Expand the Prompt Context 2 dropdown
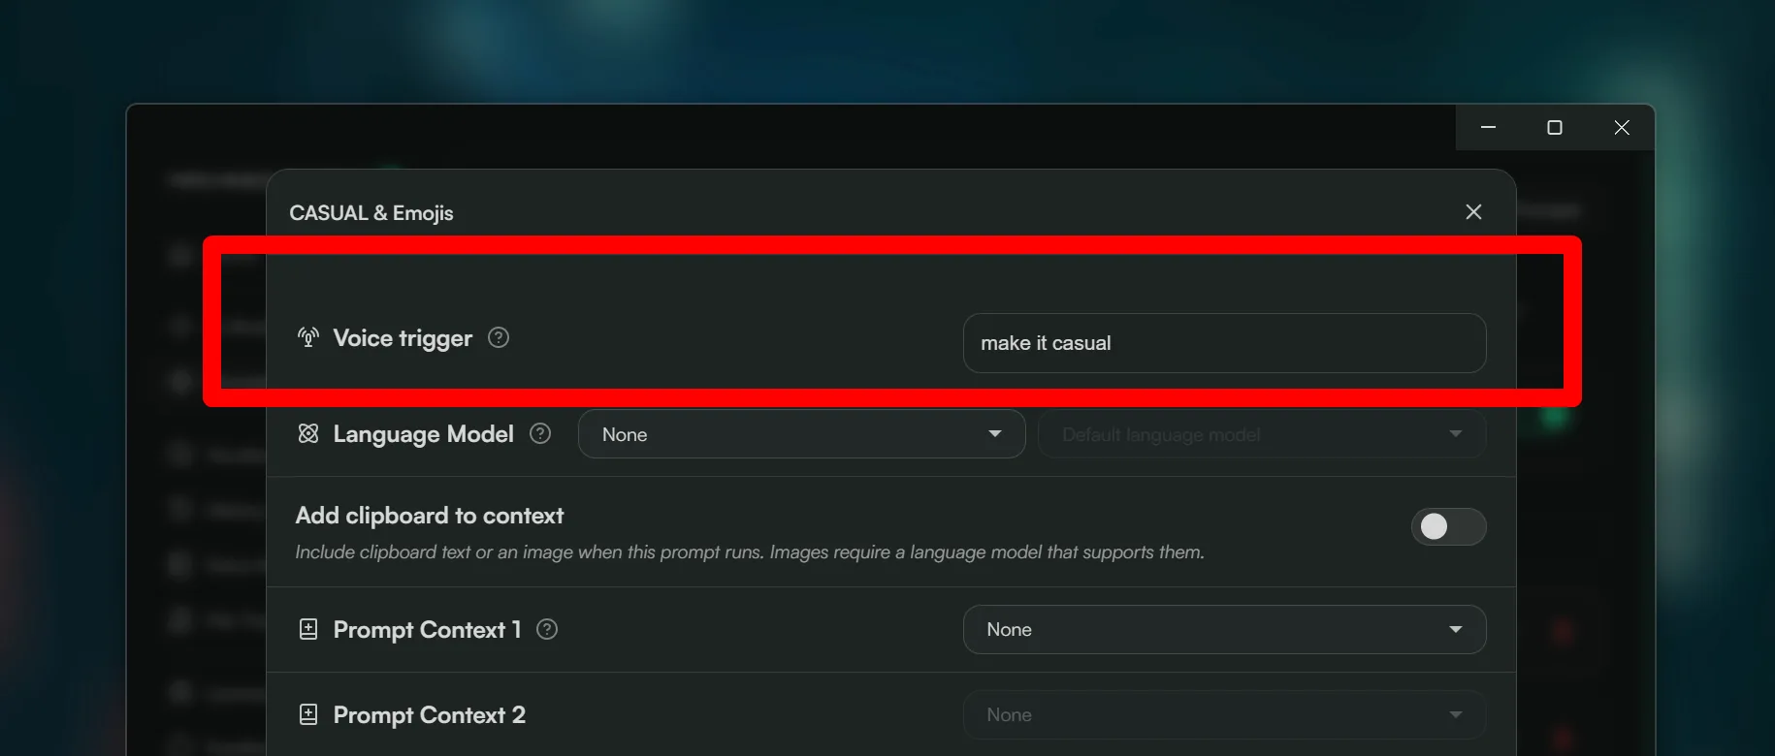The width and height of the screenshot is (1775, 756). 1224,714
